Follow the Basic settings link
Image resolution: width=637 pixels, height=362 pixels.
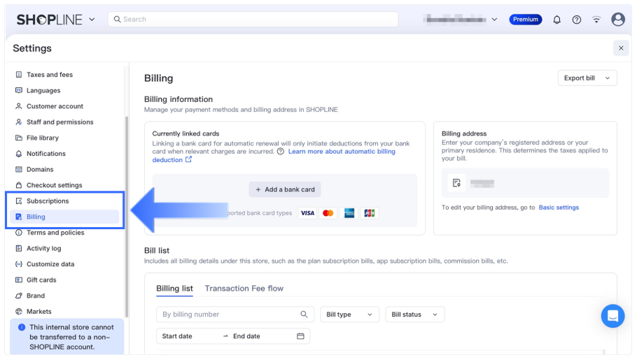coord(559,208)
